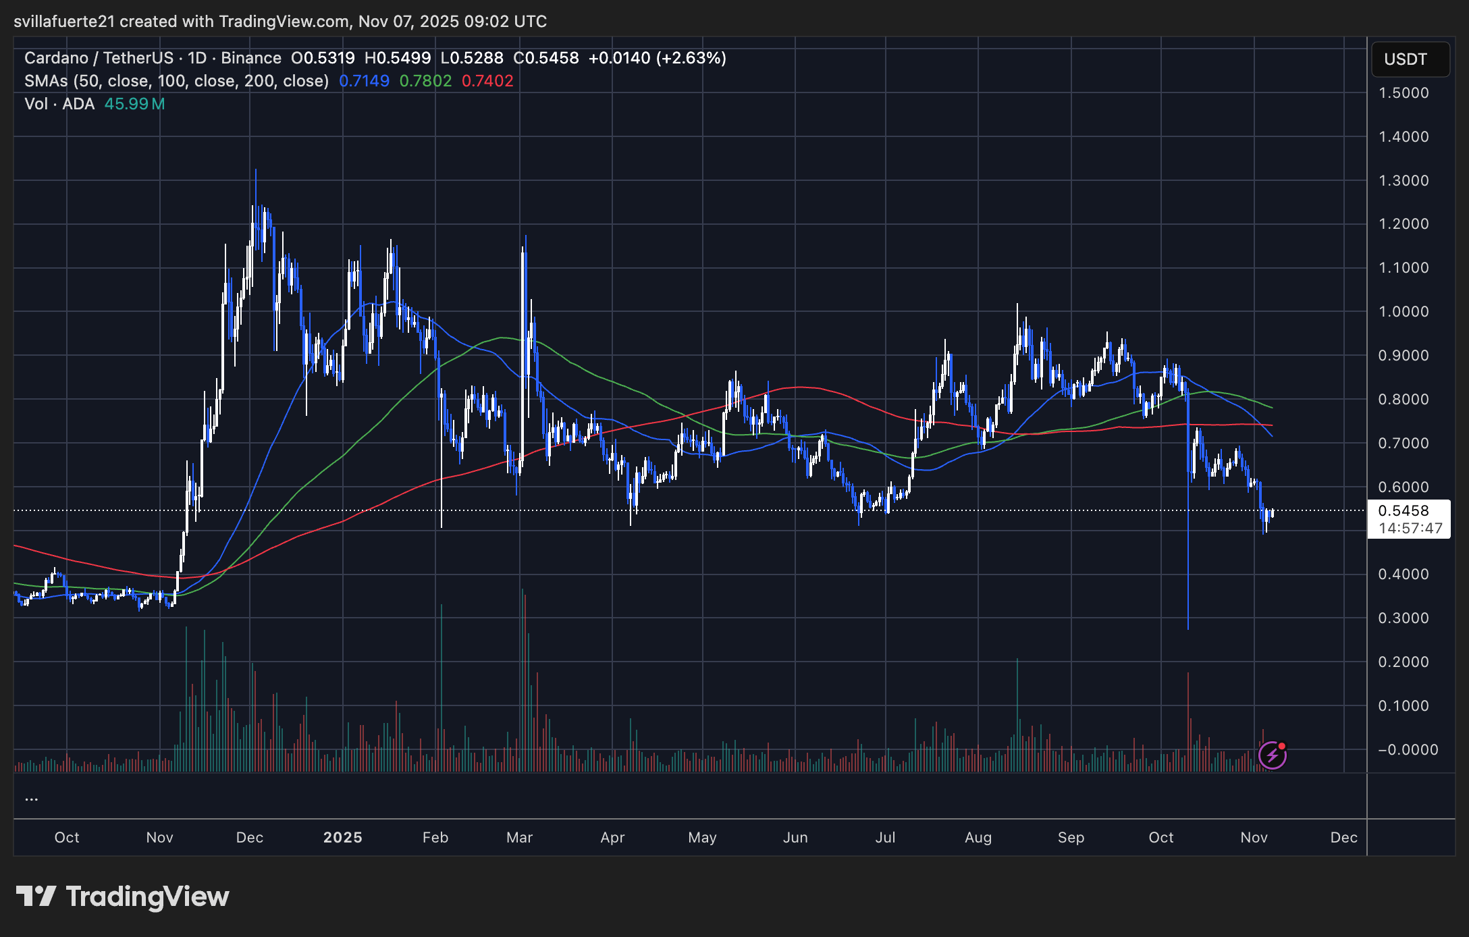Click the red notification dot on the lightning icon
Screen dimensions: 1469x937
tap(1281, 746)
